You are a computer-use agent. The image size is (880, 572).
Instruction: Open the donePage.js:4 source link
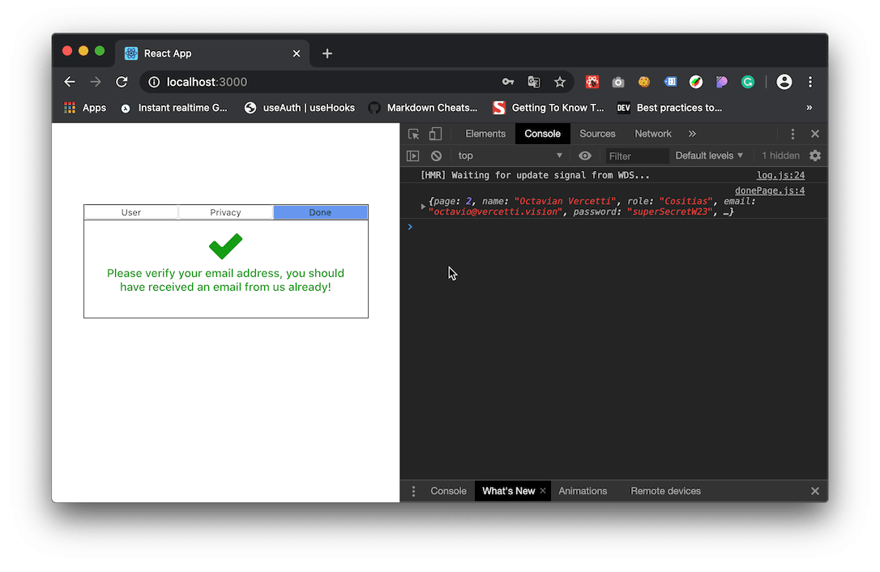point(769,190)
